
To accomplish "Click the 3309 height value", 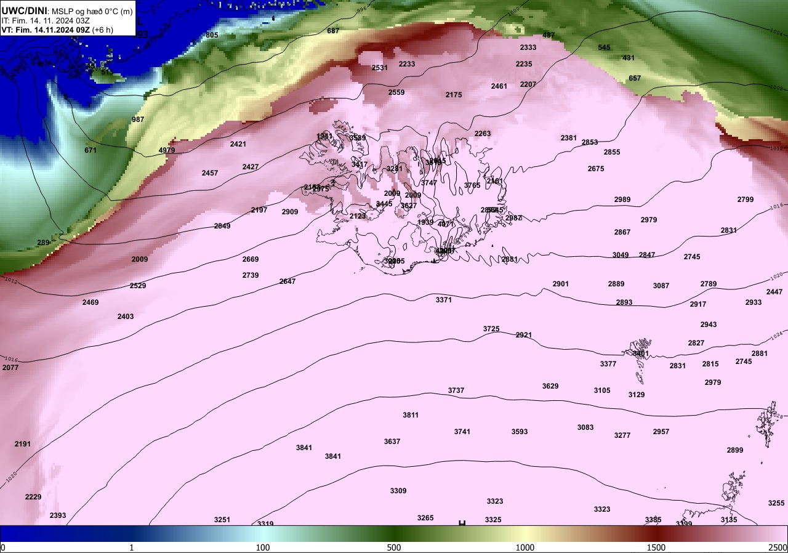I will click(x=398, y=491).
